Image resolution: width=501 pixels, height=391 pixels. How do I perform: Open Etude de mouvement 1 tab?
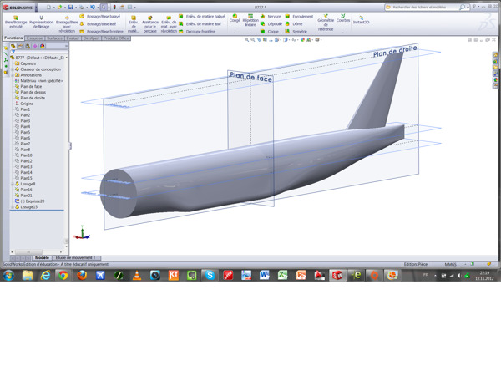click(75, 257)
